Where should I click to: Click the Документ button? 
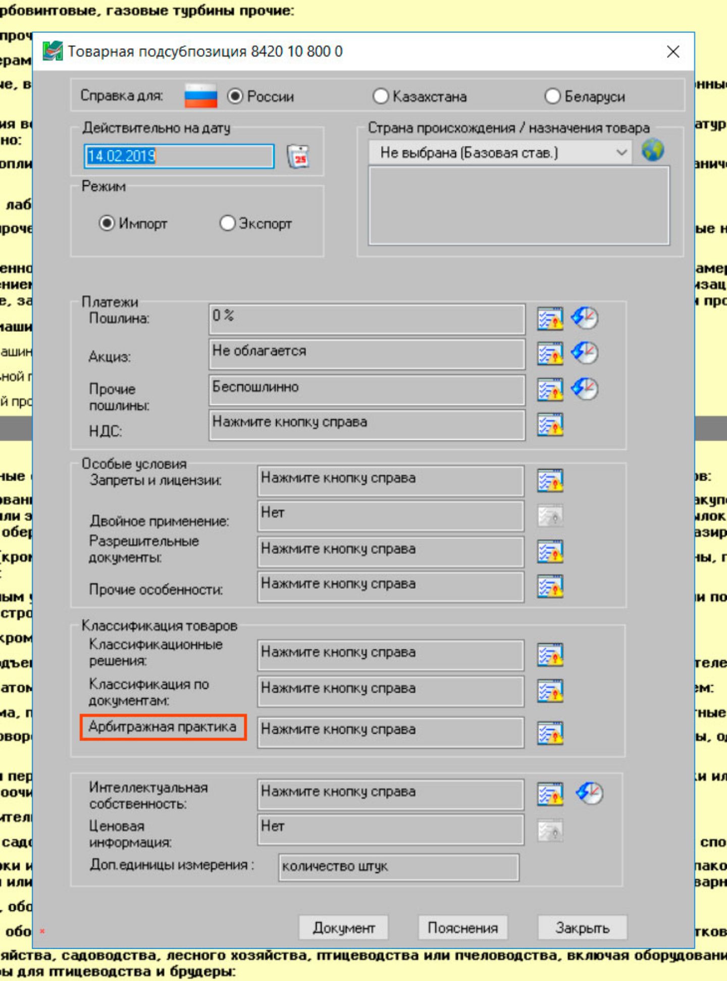coord(343,928)
